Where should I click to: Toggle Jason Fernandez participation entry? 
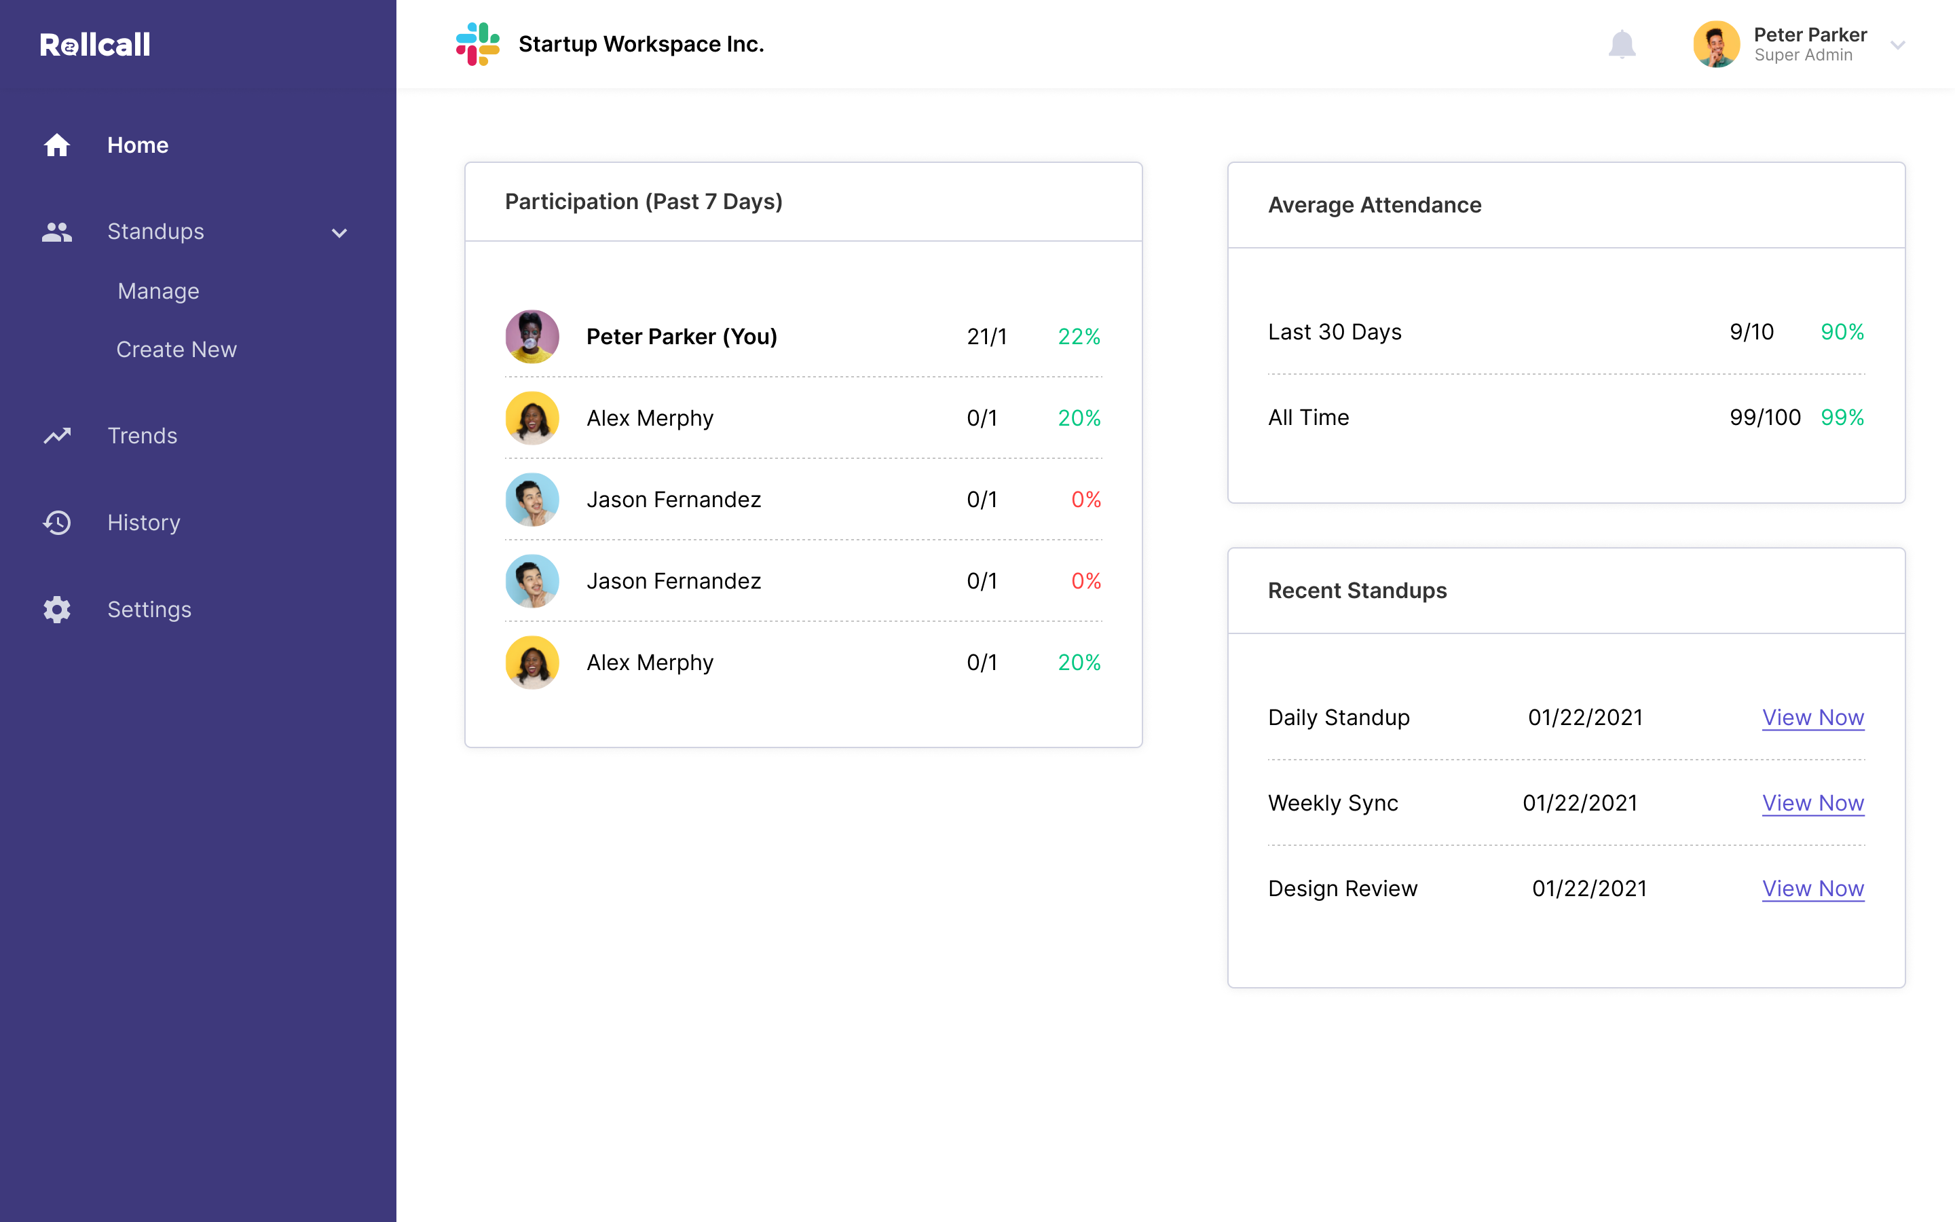click(x=804, y=500)
